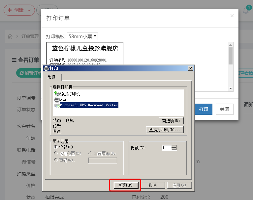
Task: Select the Fax printer icon
Action: tap(57, 99)
